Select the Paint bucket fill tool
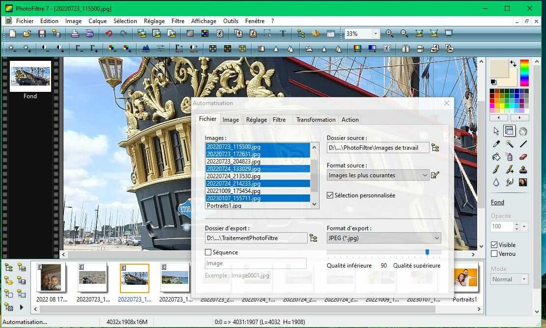Viewport: 546px width, 328px height. tap(496, 157)
